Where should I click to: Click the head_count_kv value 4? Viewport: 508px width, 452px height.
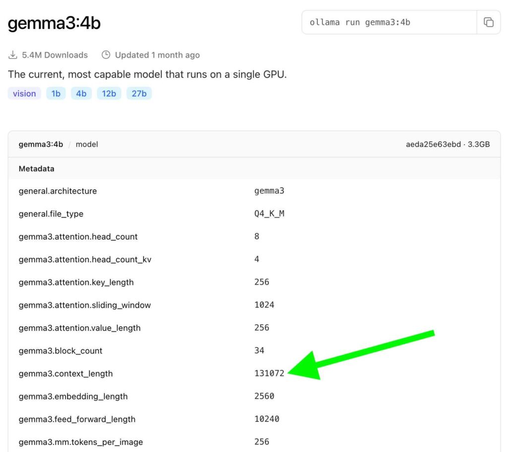tap(256, 259)
